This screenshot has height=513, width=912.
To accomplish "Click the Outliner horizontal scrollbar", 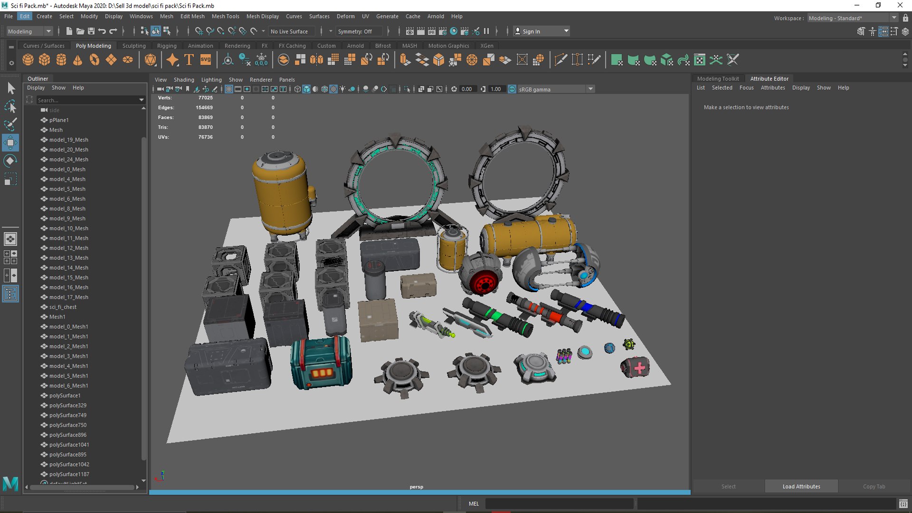I will point(82,487).
